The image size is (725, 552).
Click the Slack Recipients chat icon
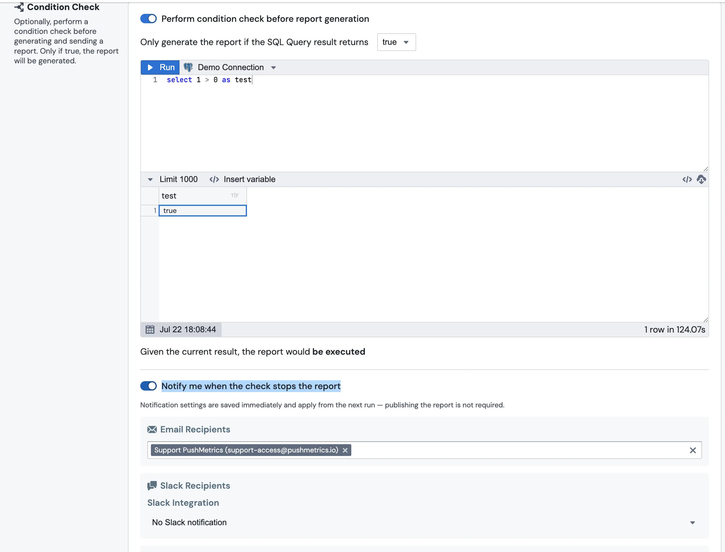coord(152,486)
